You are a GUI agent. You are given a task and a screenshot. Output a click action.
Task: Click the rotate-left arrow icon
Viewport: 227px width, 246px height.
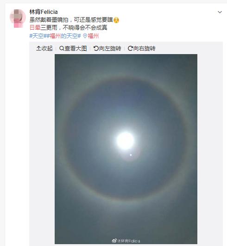tap(96, 48)
